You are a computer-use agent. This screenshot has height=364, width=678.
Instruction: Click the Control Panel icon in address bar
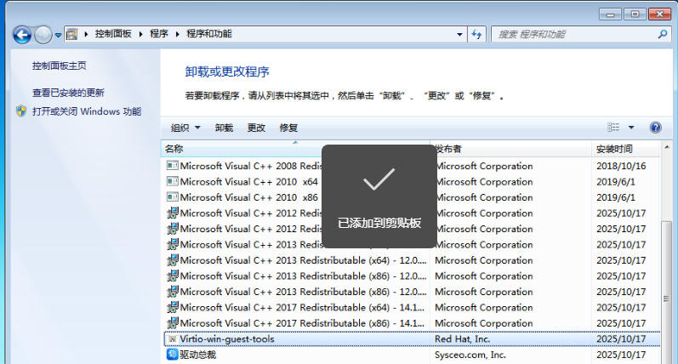pos(72,34)
